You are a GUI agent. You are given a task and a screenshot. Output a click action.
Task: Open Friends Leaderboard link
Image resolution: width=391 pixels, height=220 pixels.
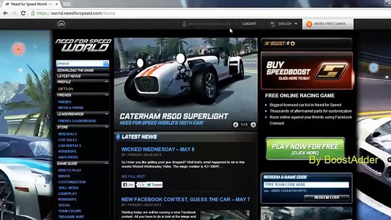[x=77, y=121]
